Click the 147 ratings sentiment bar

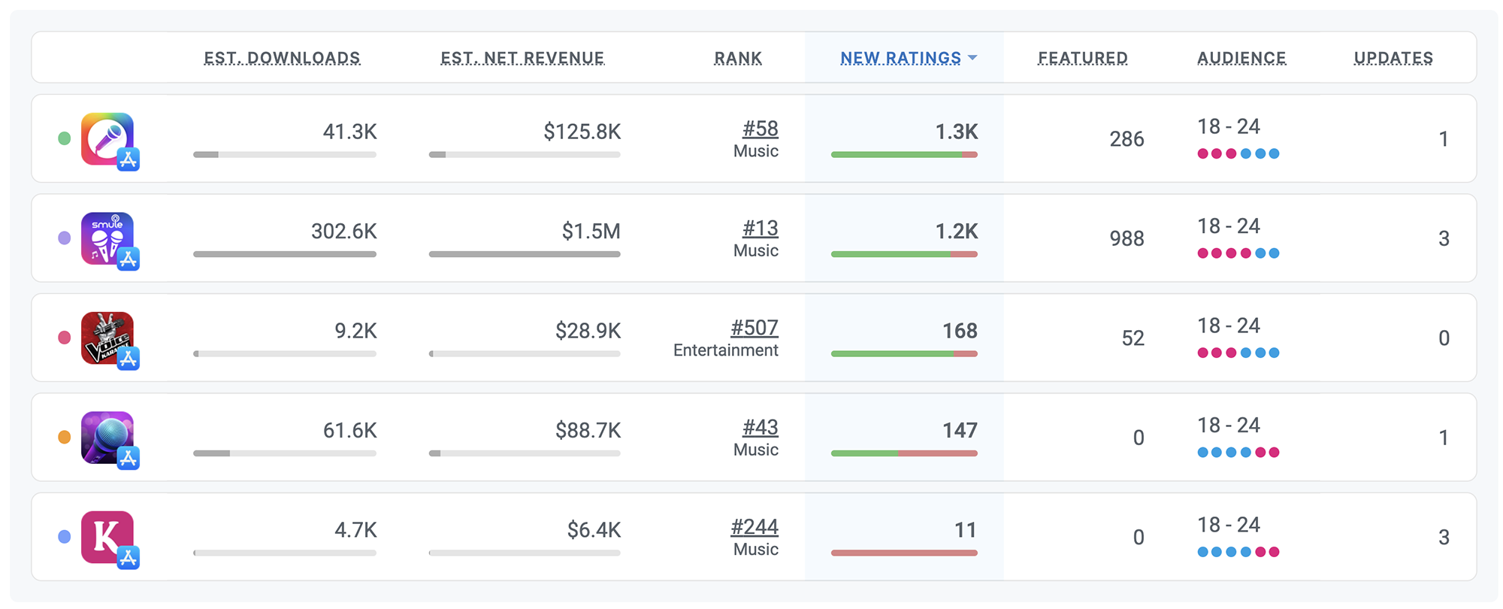point(904,453)
